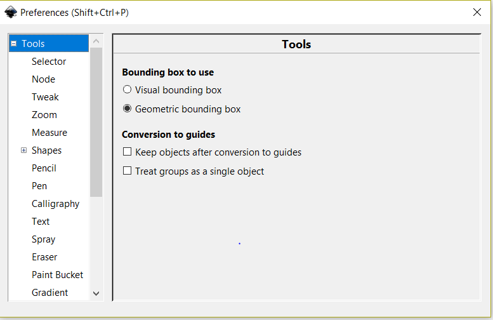Click the sidebar scroll up arrow
The width and height of the screenshot is (493, 320).
click(x=96, y=41)
